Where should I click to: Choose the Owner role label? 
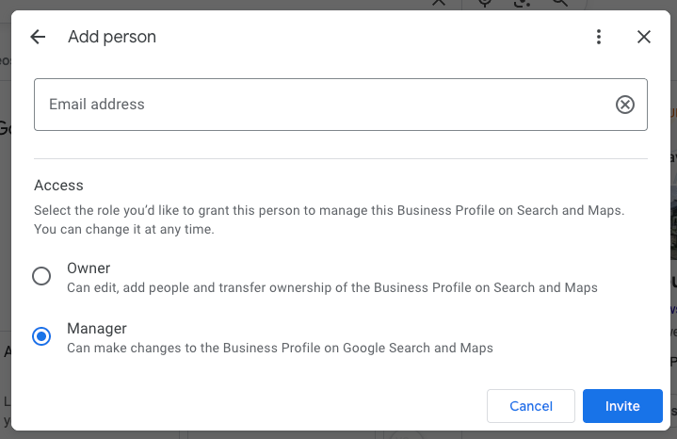tap(89, 268)
